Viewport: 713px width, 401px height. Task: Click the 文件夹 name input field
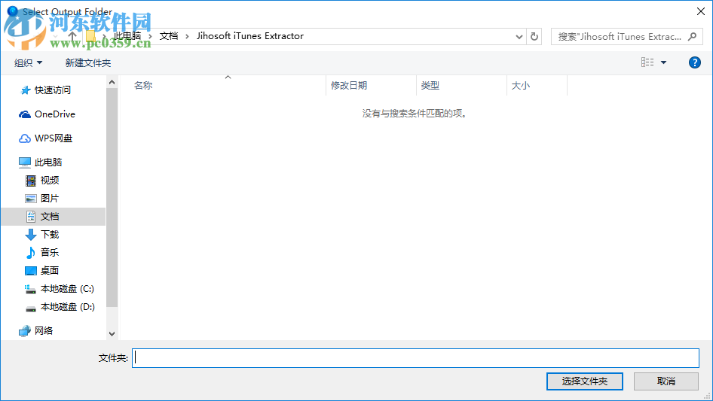pyautogui.click(x=415, y=358)
